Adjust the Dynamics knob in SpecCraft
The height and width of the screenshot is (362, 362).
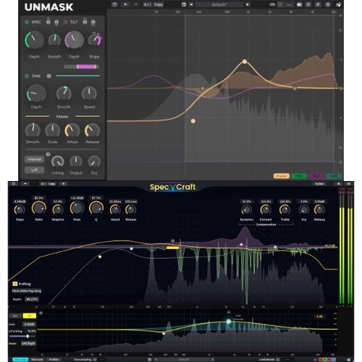pyautogui.click(x=247, y=210)
